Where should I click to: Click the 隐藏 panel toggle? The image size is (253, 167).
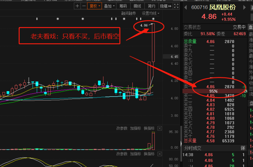coord(166,6)
